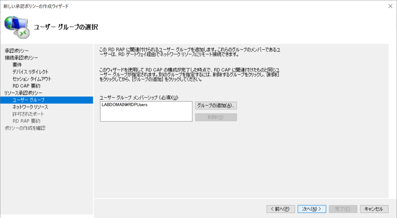Click the 許可されたポート step

(28, 114)
